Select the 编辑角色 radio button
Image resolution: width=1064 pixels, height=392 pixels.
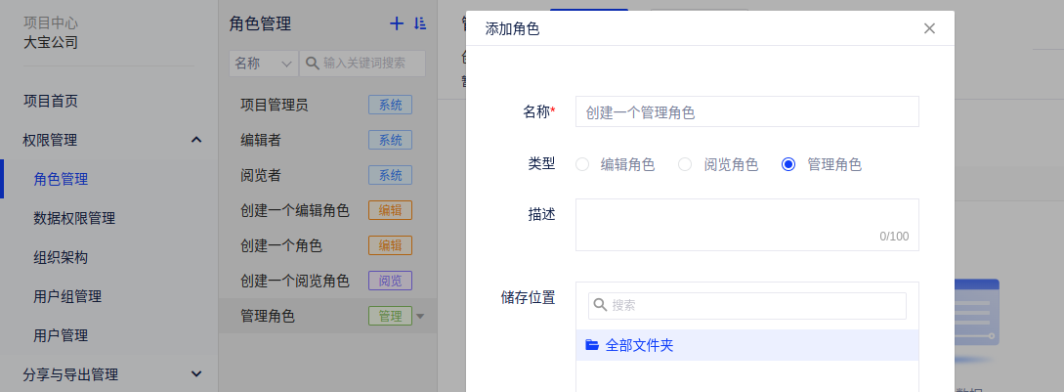click(582, 164)
